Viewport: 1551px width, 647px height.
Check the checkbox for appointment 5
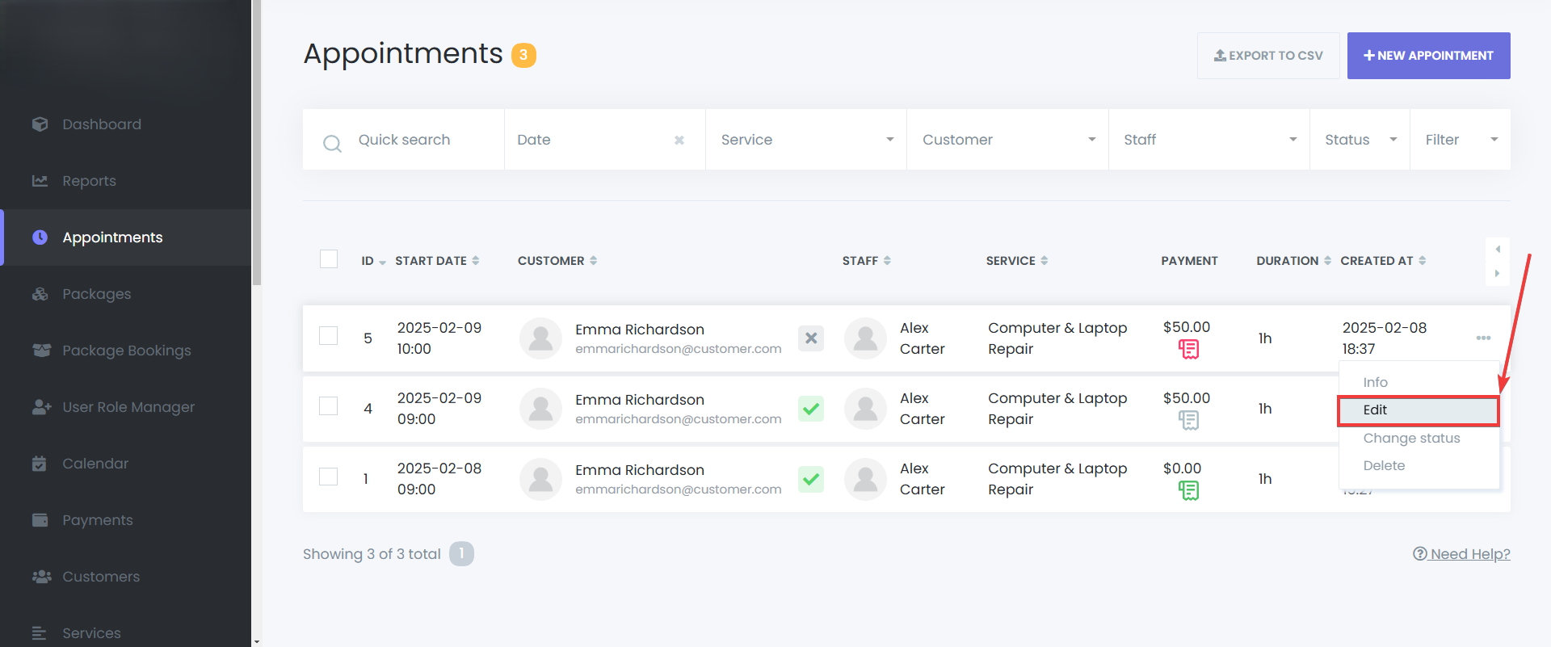click(x=329, y=335)
